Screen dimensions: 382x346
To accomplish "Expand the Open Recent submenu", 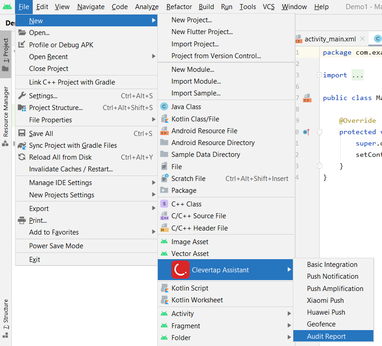I will (x=154, y=56).
